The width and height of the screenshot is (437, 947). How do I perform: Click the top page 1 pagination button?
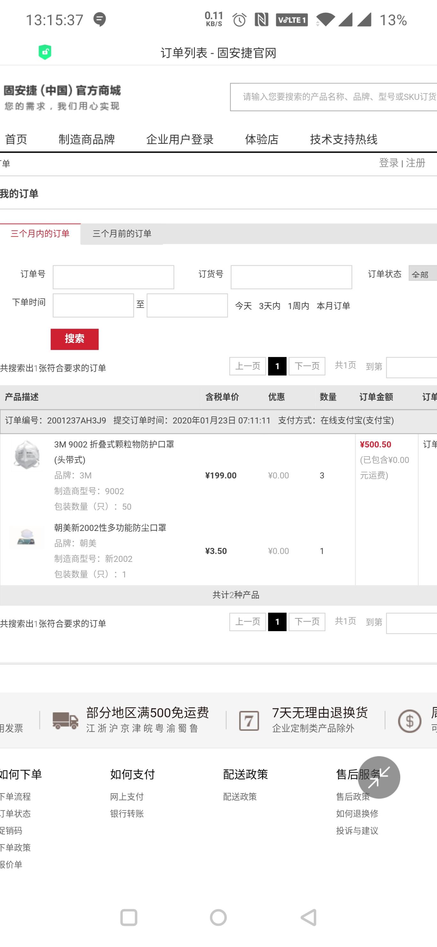point(277,366)
